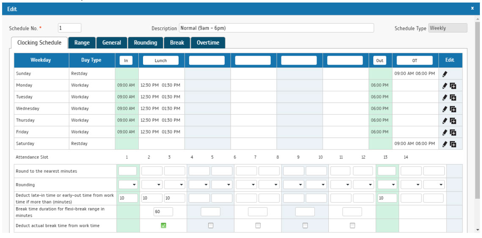Click the Schedule Type Weekly field
Viewport: 482px width, 238px height.
click(448, 28)
